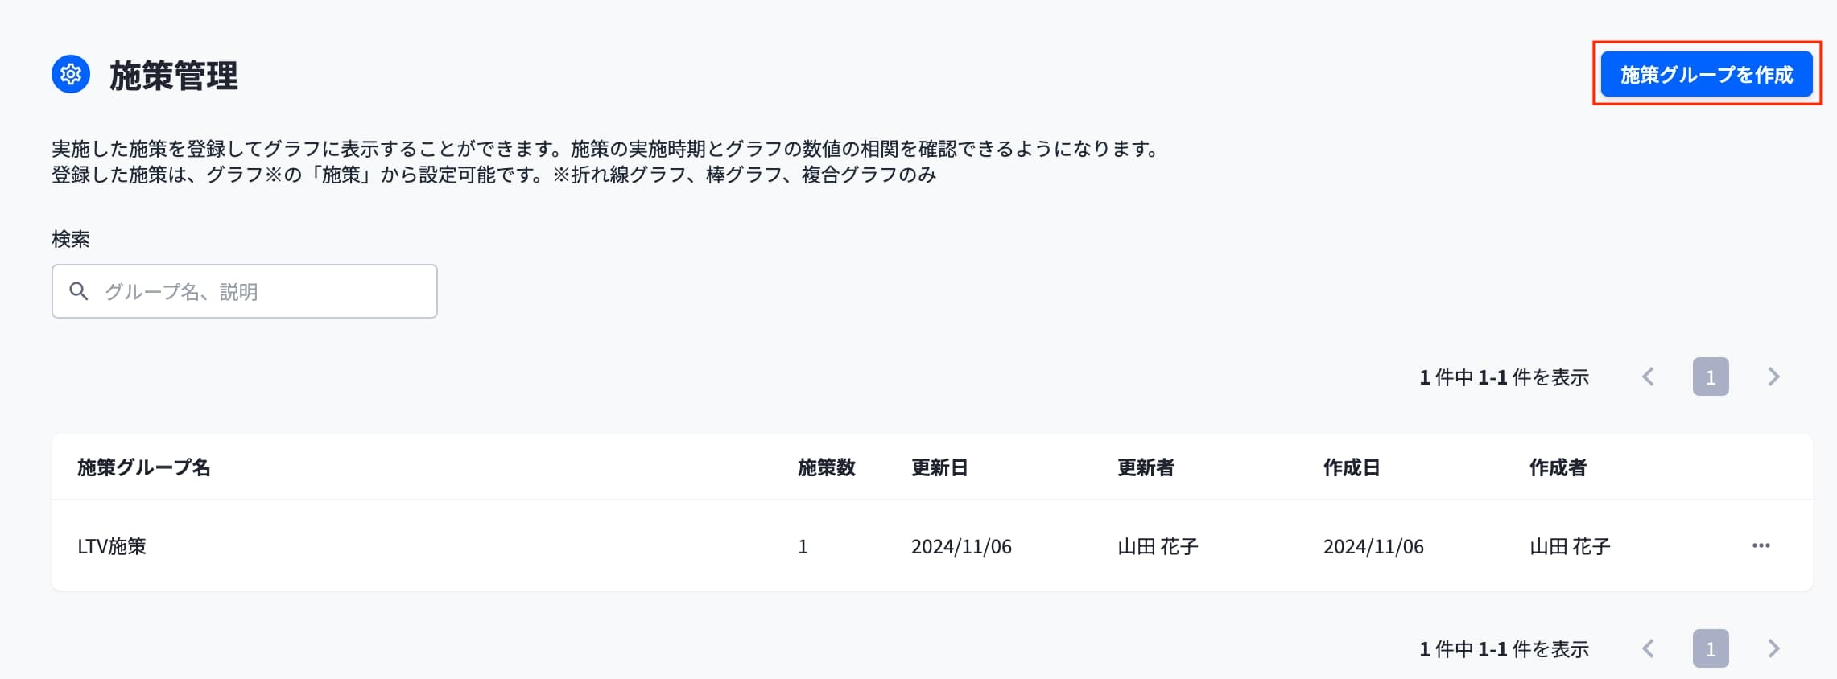Go to previous page in top pagination
This screenshot has height=679, width=1837.
click(x=1648, y=377)
